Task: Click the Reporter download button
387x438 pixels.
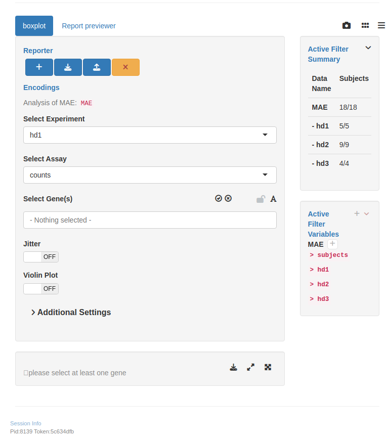Action: point(68,67)
